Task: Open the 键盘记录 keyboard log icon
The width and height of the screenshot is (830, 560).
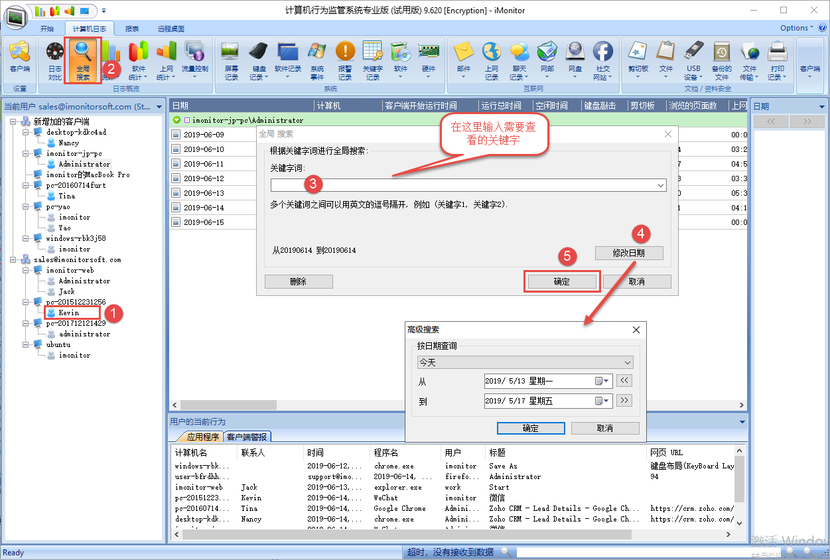Action: 259,60
